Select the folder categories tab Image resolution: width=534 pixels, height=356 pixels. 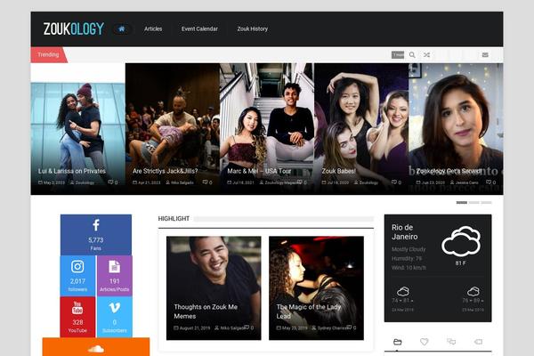(398, 342)
